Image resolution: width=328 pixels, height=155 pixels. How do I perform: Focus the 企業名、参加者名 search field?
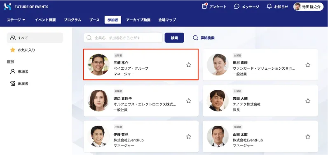tap(123, 38)
